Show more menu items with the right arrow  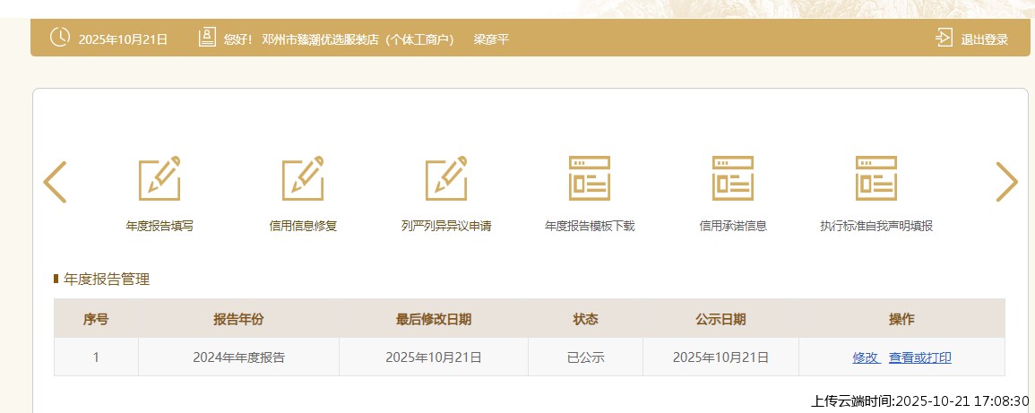[1006, 182]
